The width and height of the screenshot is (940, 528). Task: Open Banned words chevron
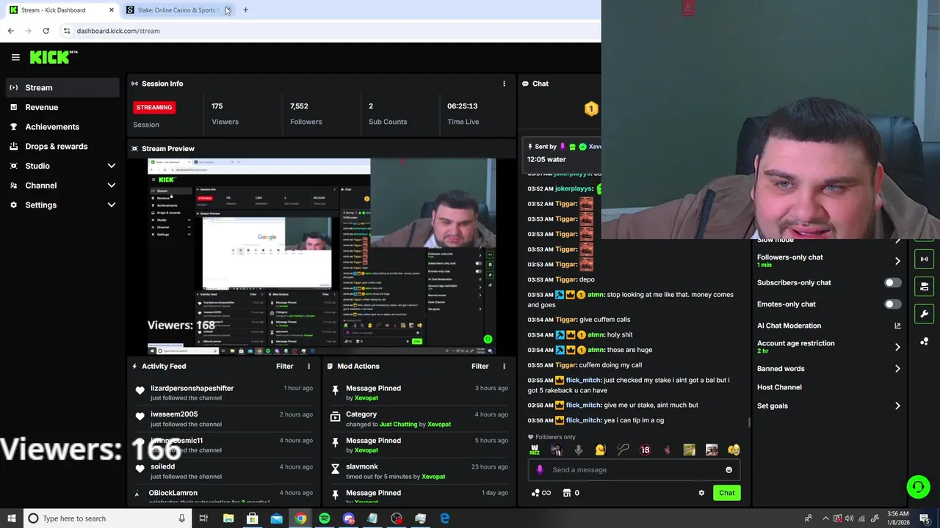[897, 369]
